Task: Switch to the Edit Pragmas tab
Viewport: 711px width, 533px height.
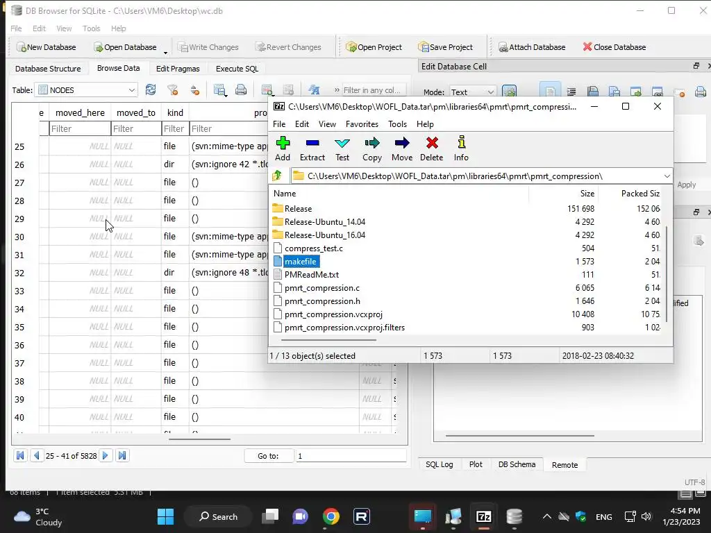Action: tap(178, 69)
